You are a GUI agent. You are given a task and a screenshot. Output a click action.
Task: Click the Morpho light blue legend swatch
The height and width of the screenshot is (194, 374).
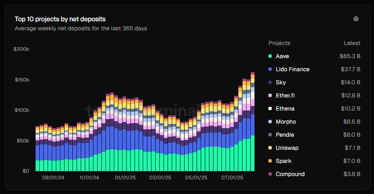tap(270, 122)
